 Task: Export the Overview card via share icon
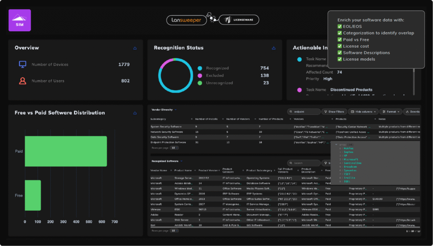pyautogui.click(x=135, y=48)
